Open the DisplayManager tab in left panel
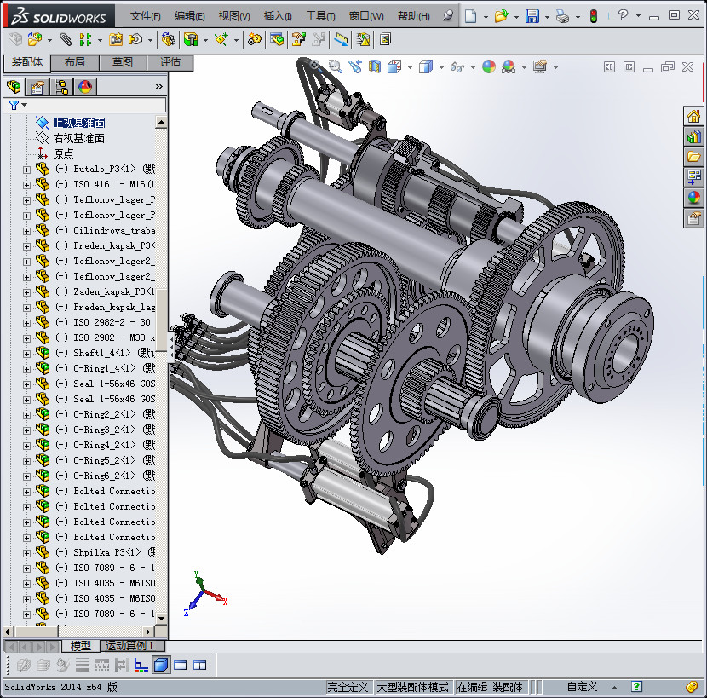Screen dimensions: 707x698 pyautogui.click(x=84, y=86)
